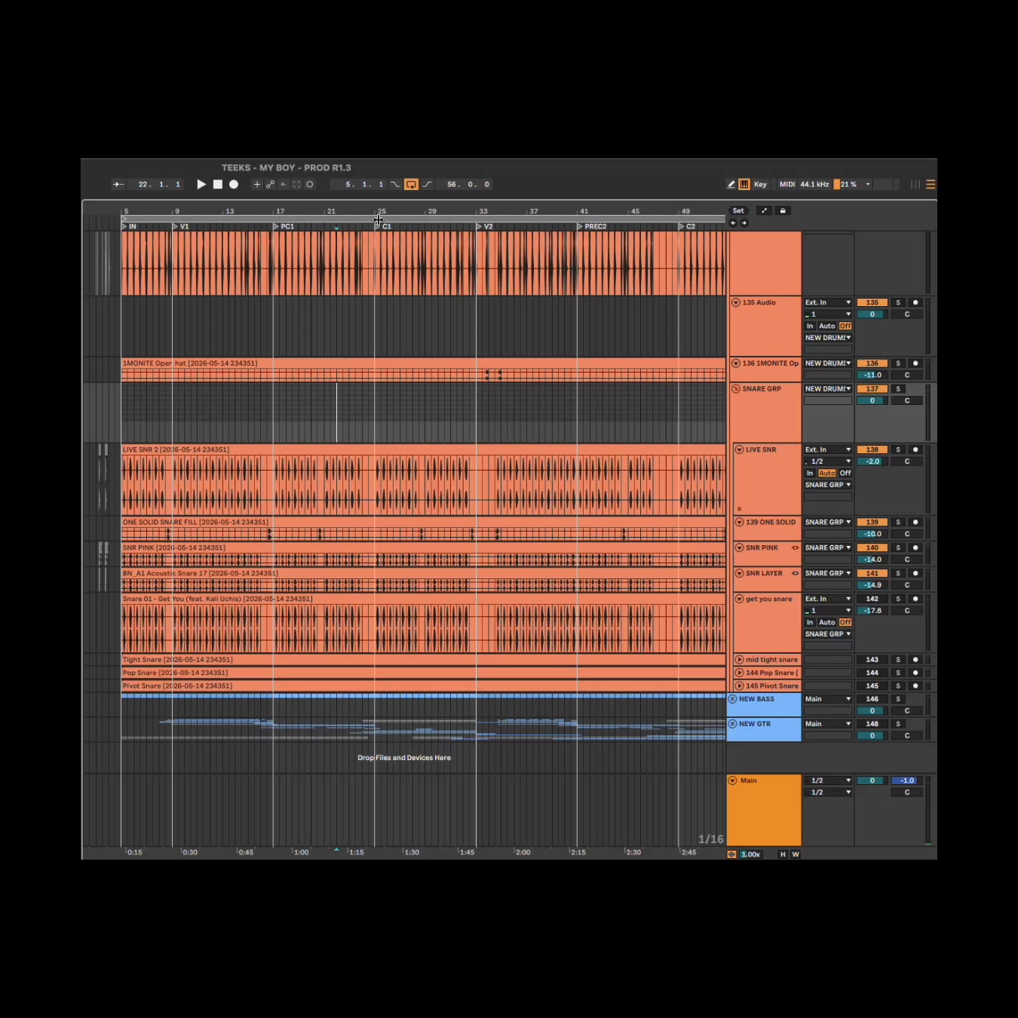Toggle track activator 142 on get you snare

pos(872,599)
